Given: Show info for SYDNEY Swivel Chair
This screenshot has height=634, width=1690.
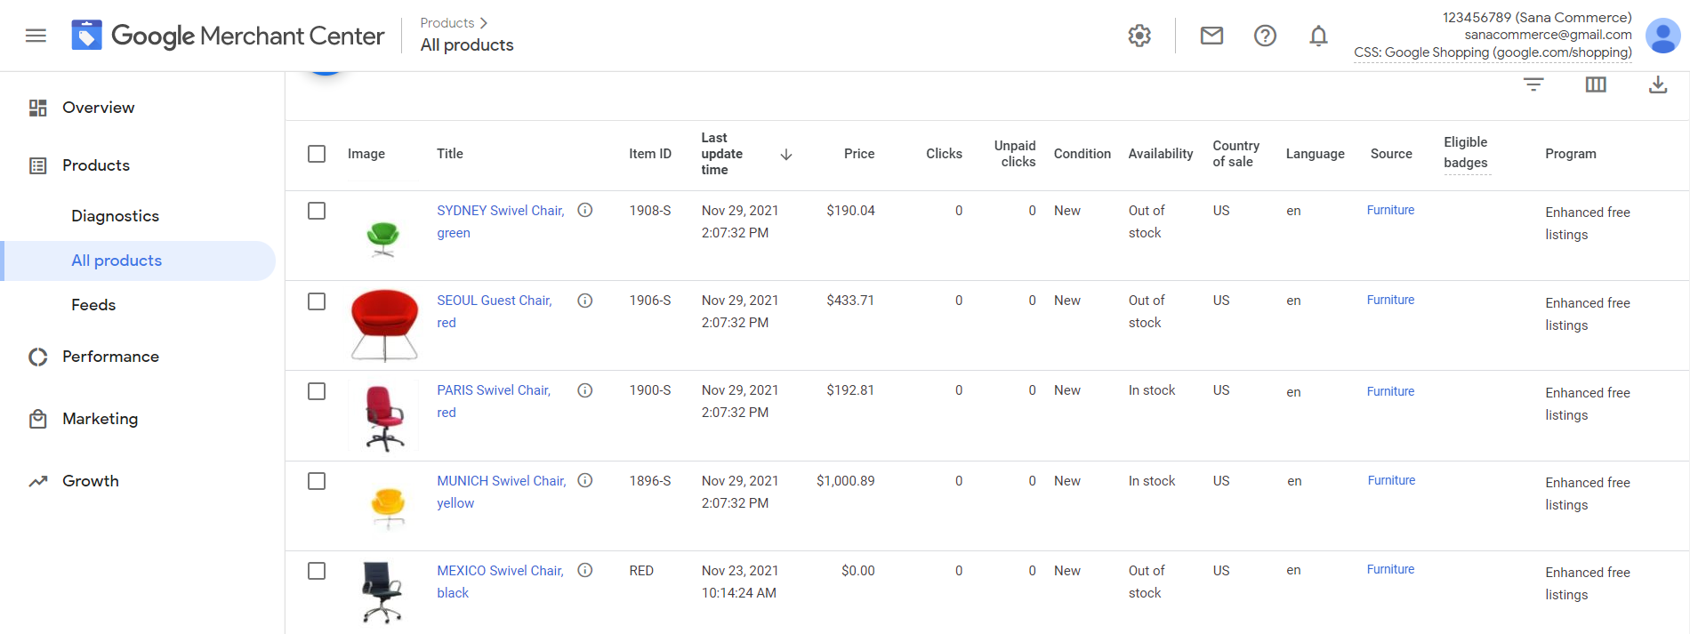Looking at the screenshot, I should (x=585, y=210).
